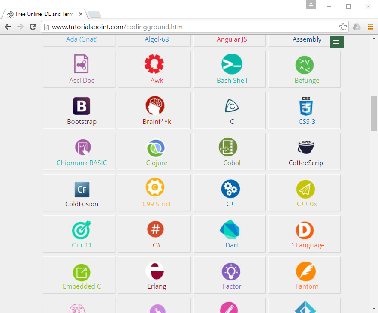The height and width of the screenshot is (313, 378).
Task: Open the Ada (Gnat) link
Action: 82,39
